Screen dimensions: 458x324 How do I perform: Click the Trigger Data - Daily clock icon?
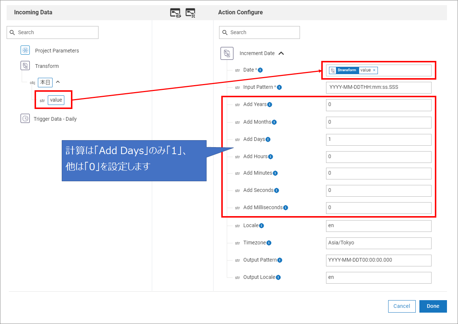25,119
